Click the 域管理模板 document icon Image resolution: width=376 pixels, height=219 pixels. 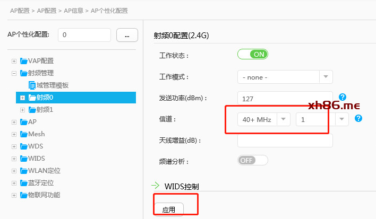coord(32,85)
